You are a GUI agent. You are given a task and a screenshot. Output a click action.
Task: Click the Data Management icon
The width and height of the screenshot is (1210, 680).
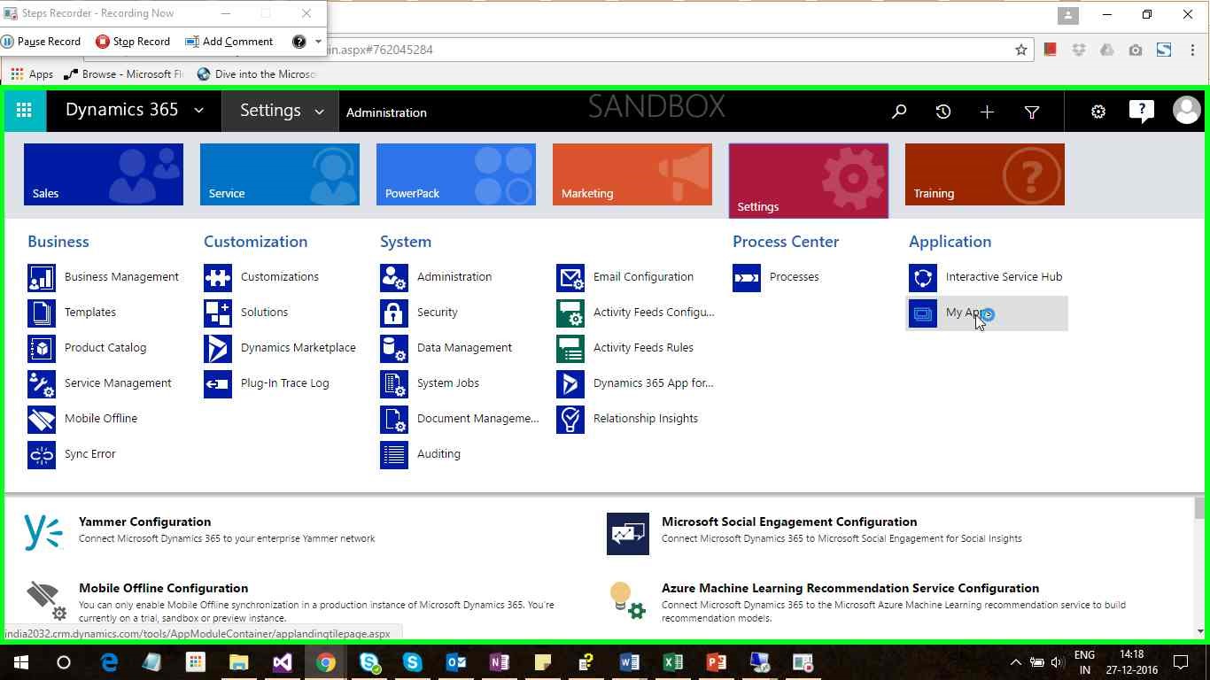pos(394,348)
